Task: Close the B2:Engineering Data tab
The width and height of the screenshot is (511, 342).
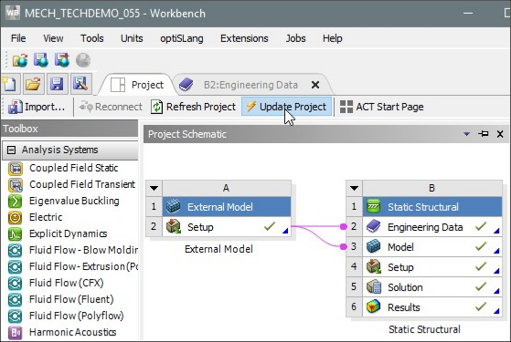Action: pos(315,85)
